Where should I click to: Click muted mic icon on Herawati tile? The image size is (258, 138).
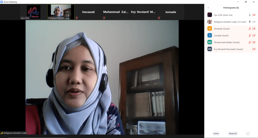point(77,18)
